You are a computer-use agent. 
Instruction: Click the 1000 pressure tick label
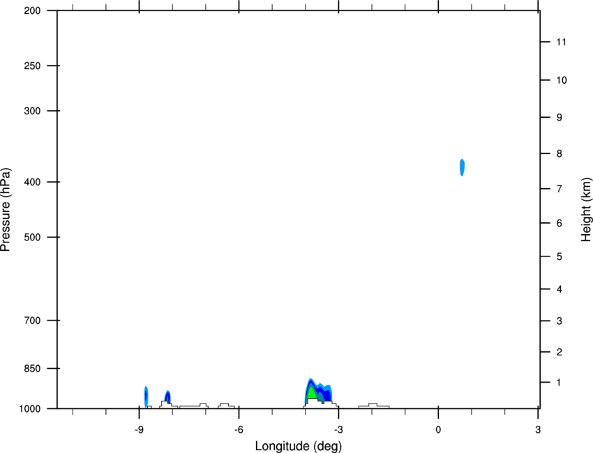pos(29,409)
